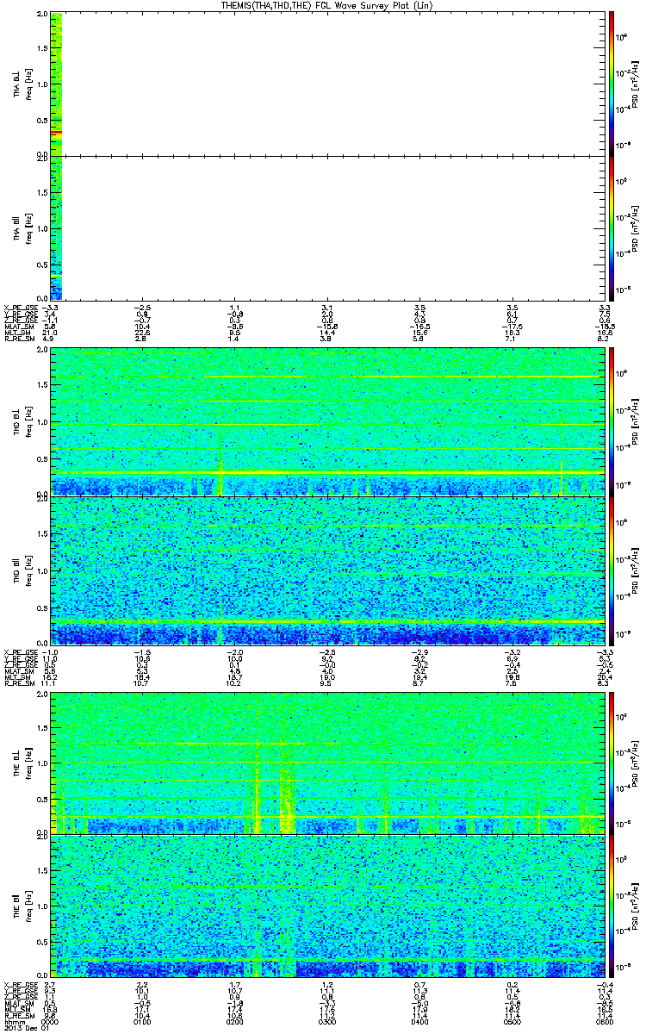
Task: Click the '0.5' frequency tick on THD B∥ axis
Action: (43, 607)
